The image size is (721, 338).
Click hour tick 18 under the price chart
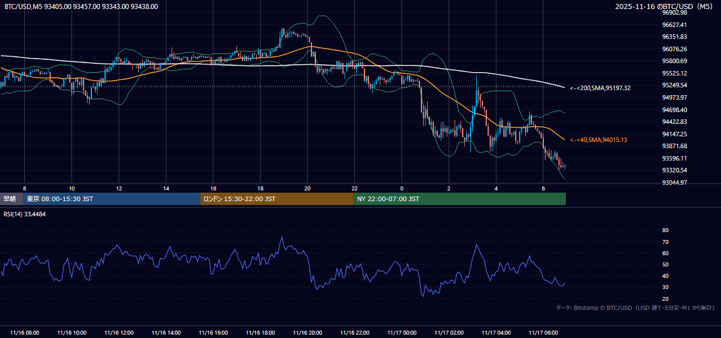click(x=260, y=188)
